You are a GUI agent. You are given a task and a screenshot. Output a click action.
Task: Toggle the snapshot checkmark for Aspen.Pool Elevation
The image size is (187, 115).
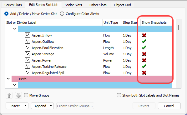[x=144, y=47]
